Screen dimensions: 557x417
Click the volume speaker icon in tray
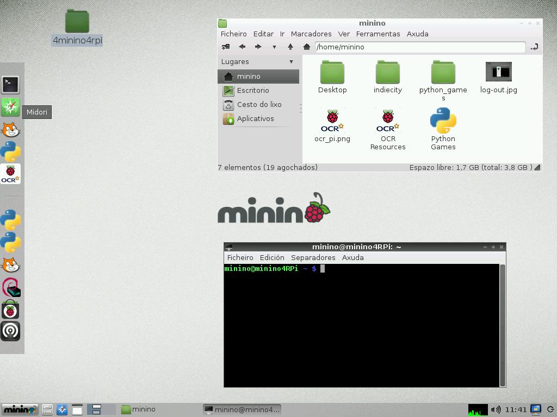496,409
